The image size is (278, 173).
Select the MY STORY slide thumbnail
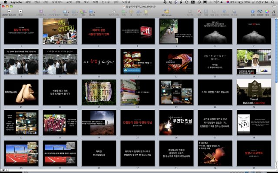(x=60, y=31)
